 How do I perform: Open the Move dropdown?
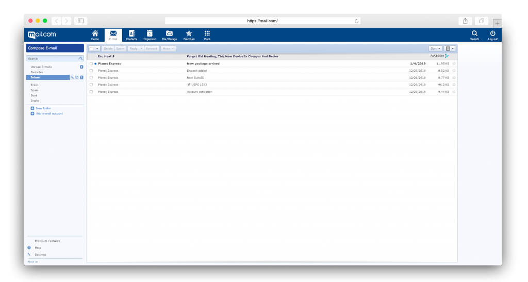coord(168,48)
